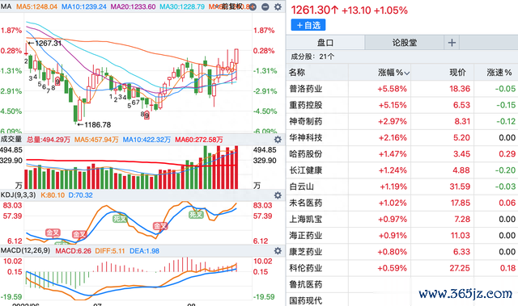This screenshot has height=306, width=518.
Task: Open 白云山 stock row
Action: click(402, 187)
